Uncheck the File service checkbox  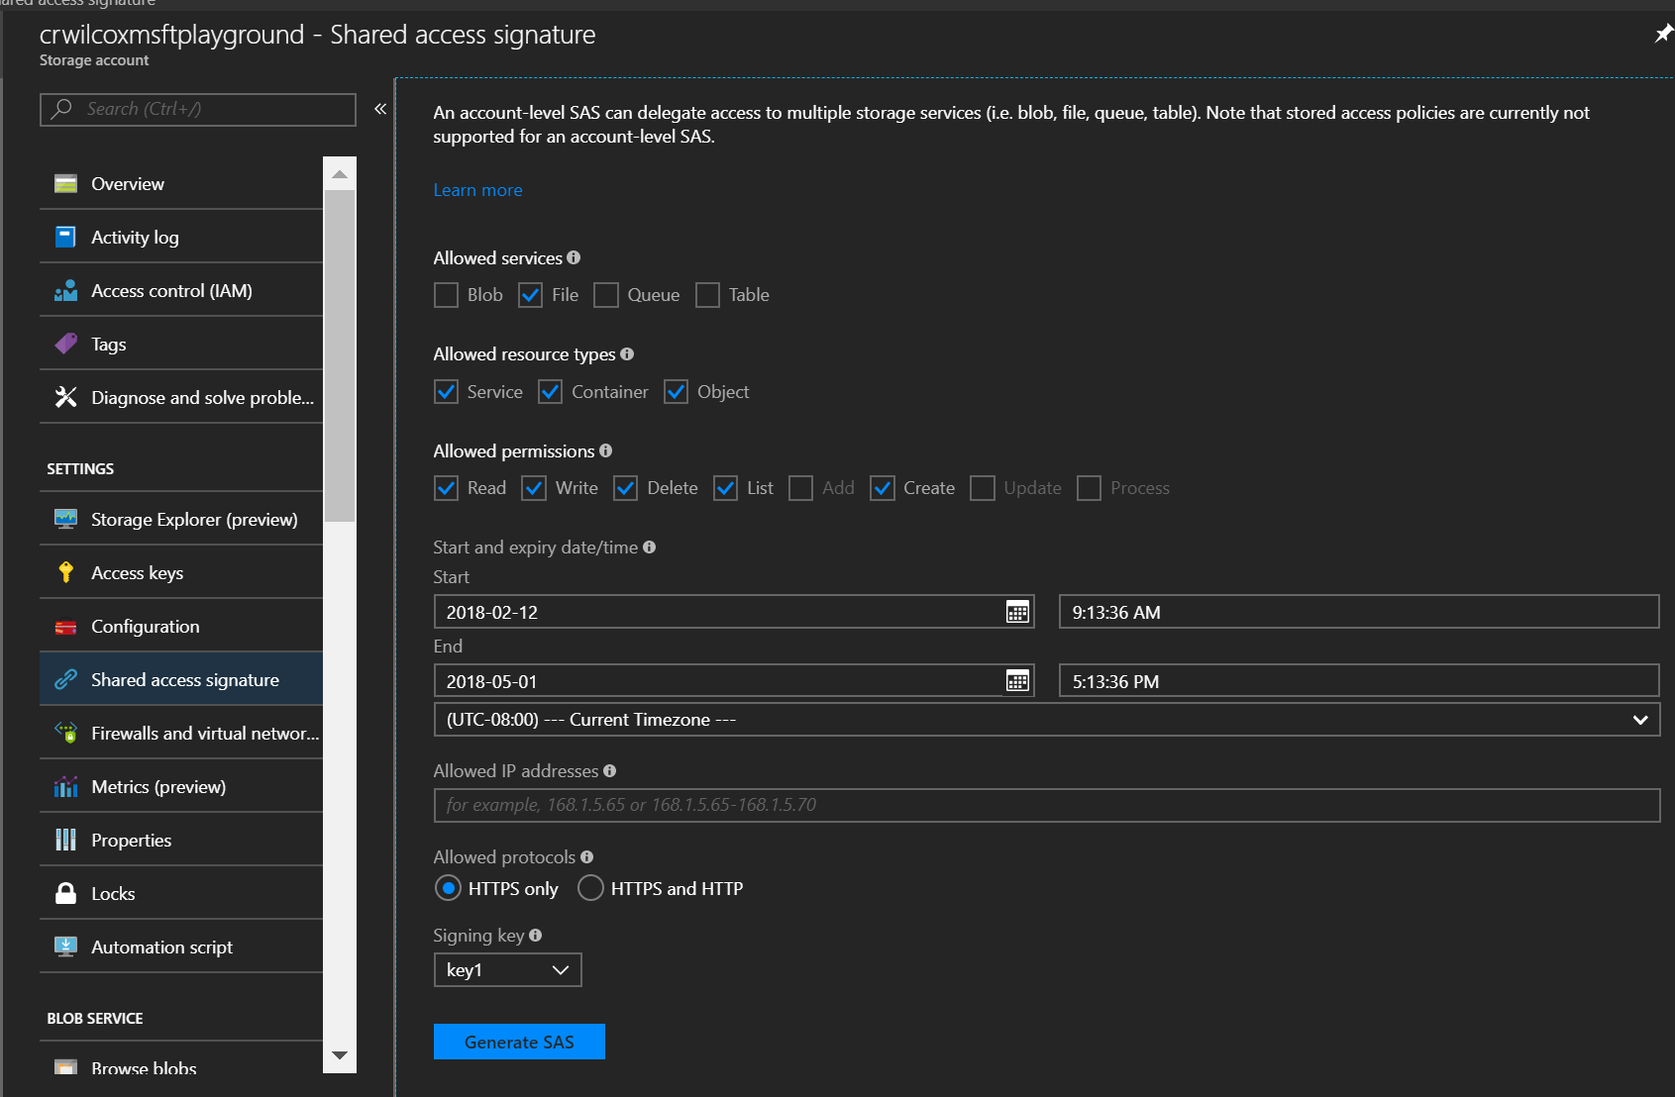[x=531, y=295]
